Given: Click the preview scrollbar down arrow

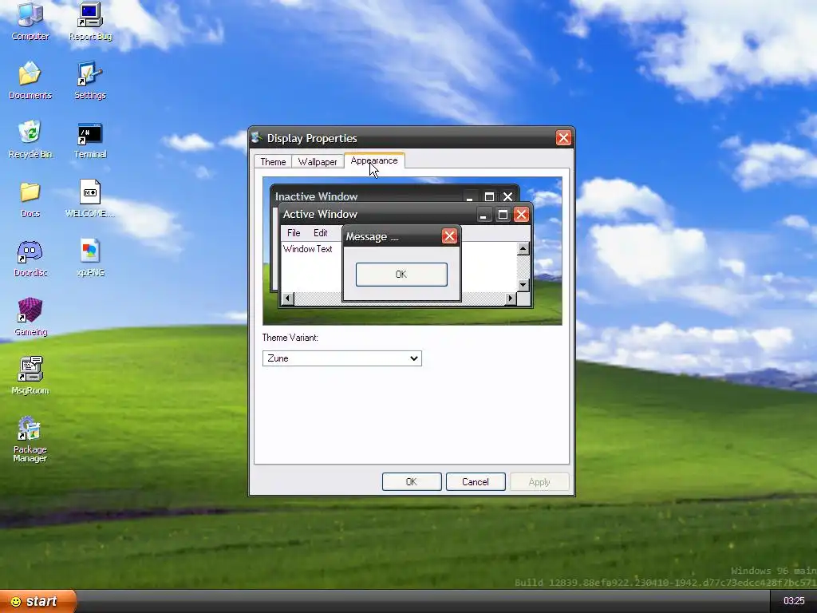Looking at the screenshot, I should click(x=523, y=285).
